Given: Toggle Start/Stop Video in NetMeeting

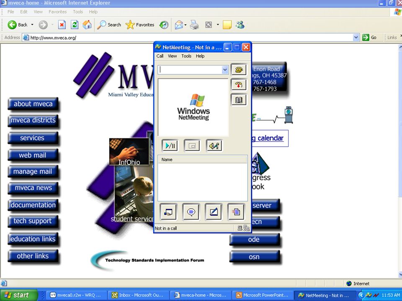Looking at the screenshot, I should coord(170,145).
